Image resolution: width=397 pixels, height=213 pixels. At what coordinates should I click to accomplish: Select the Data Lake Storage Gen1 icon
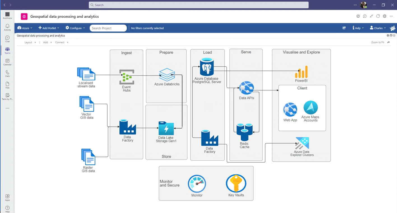[166, 128]
